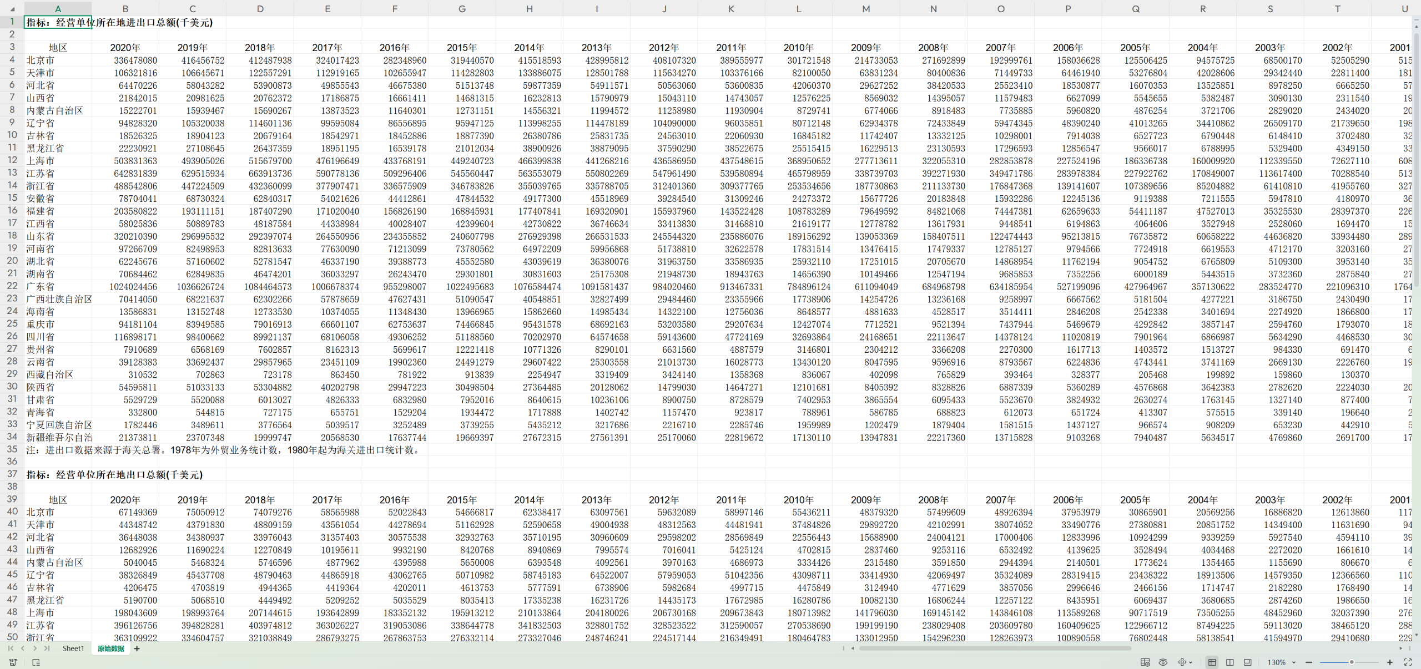Open the VB macro icon in status bar
Screen dimensions: 1421x669
pos(13,662)
